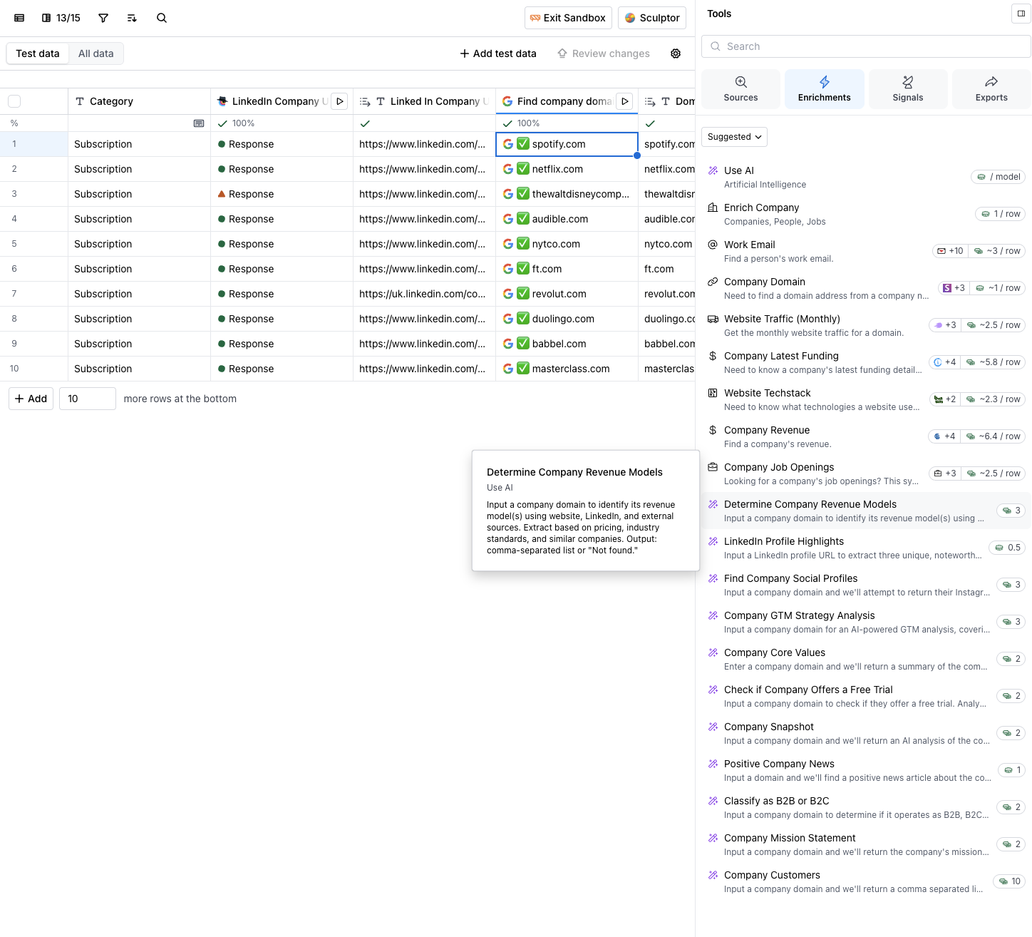Select the ft.com cell with Google icon
The height and width of the screenshot is (937, 1032).
pos(567,269)
